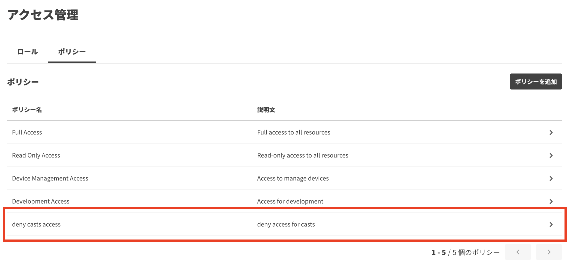Open Full Access via its chevron arrow

[551, 132]
